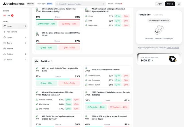Image resolution: width=184 pixels, height=127 pixels.
Task: Pick Flávio B... 1.00x option
Action: point(96,107)
